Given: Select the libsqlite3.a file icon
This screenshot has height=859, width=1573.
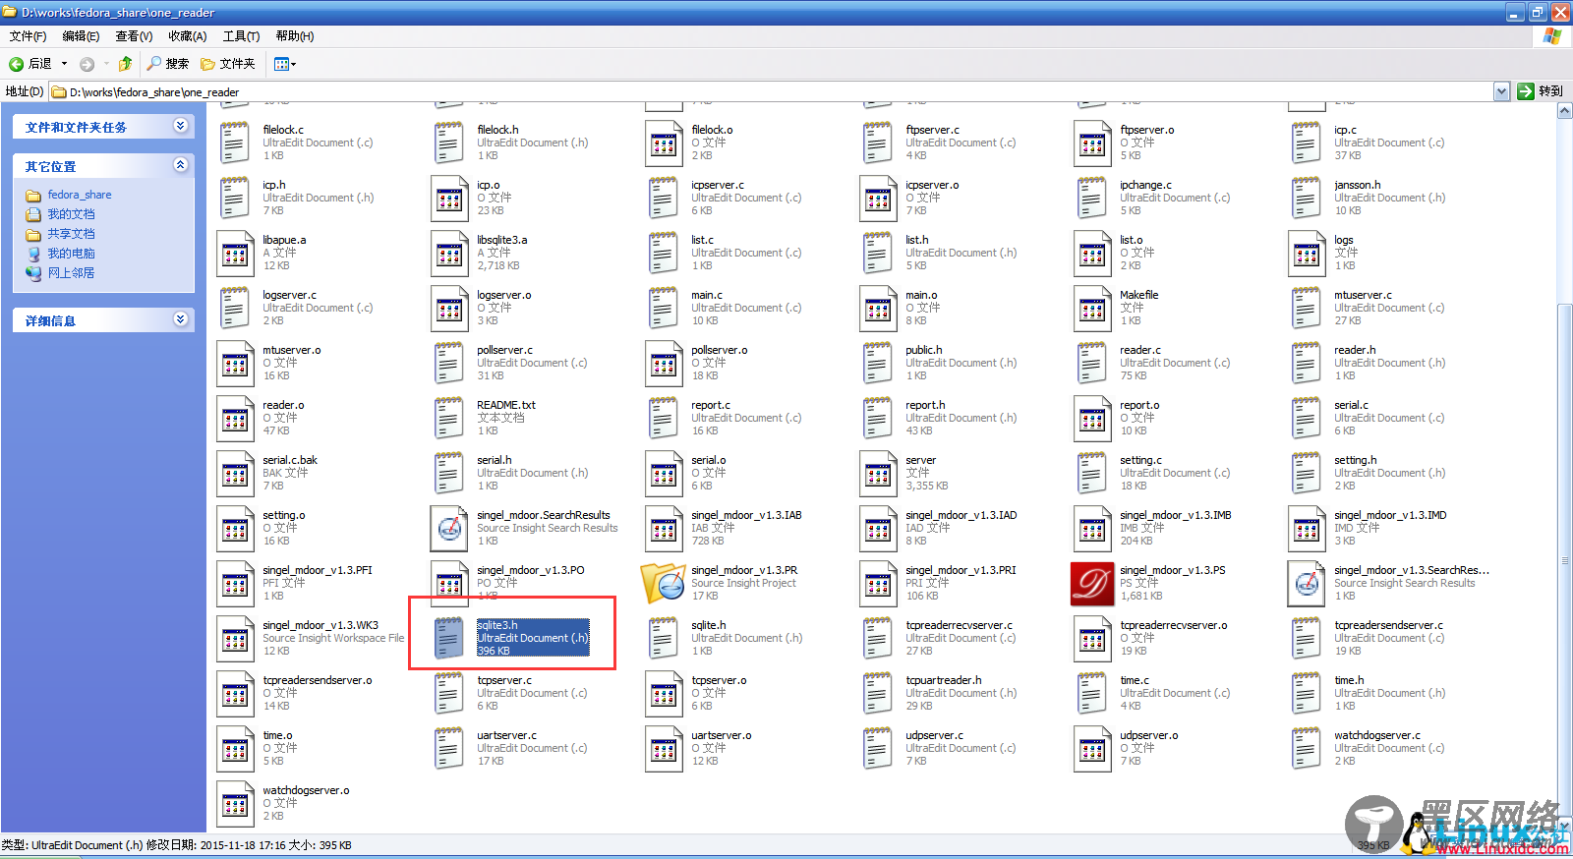Looking at the screenshot, I should 449,254.
